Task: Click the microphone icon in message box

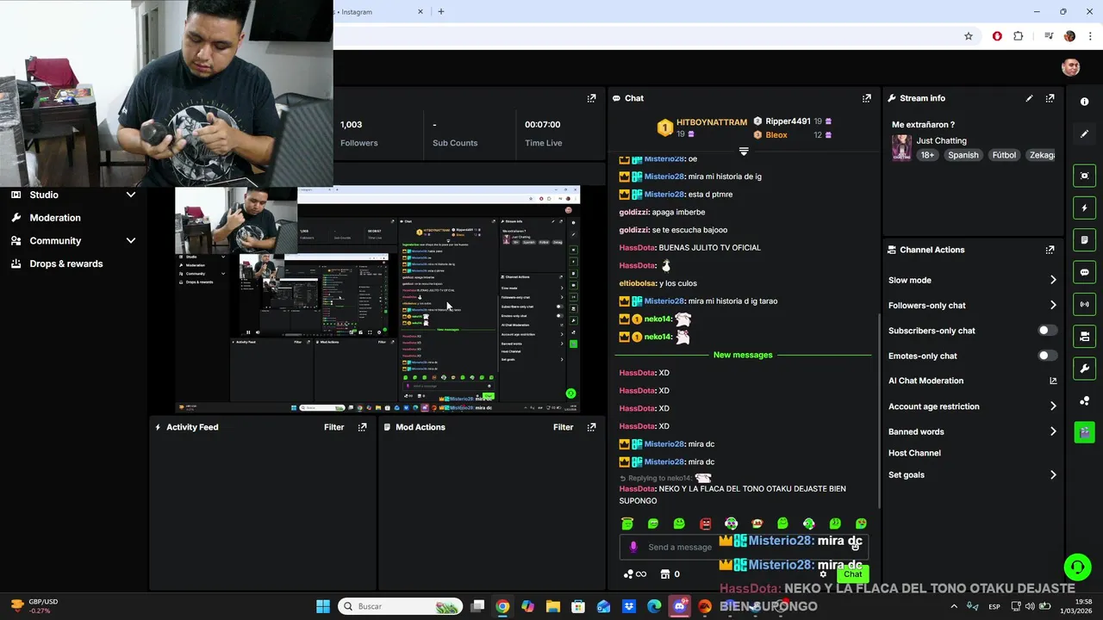Action: coord(633,547)
